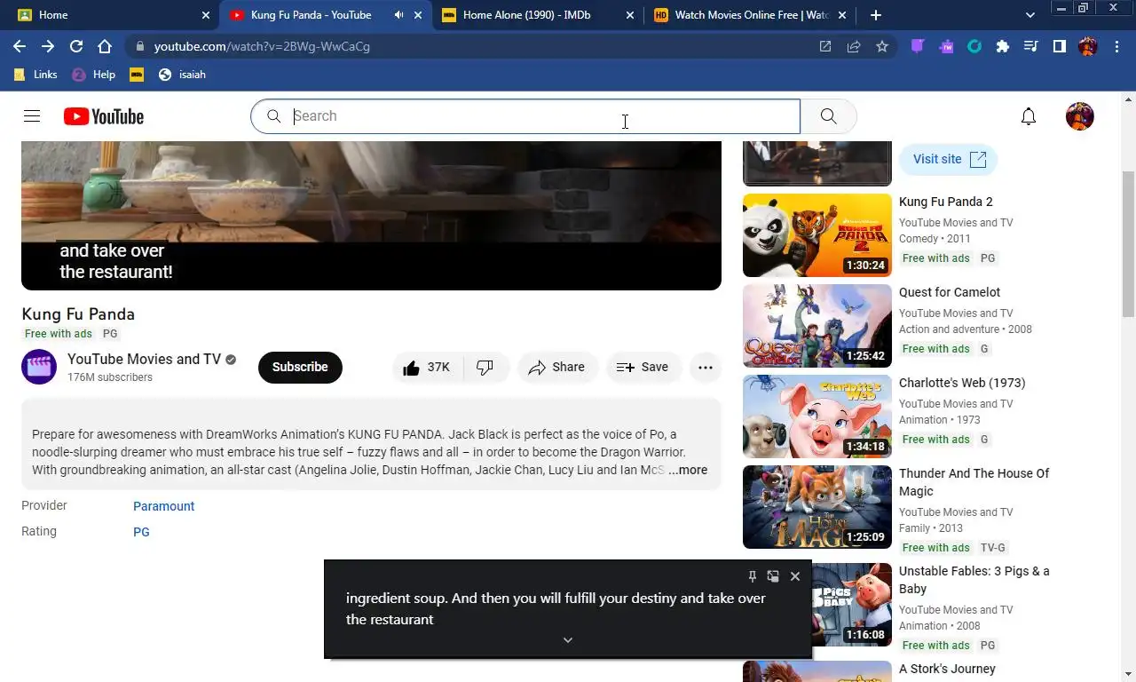Open the browser home page

(105, 46)
